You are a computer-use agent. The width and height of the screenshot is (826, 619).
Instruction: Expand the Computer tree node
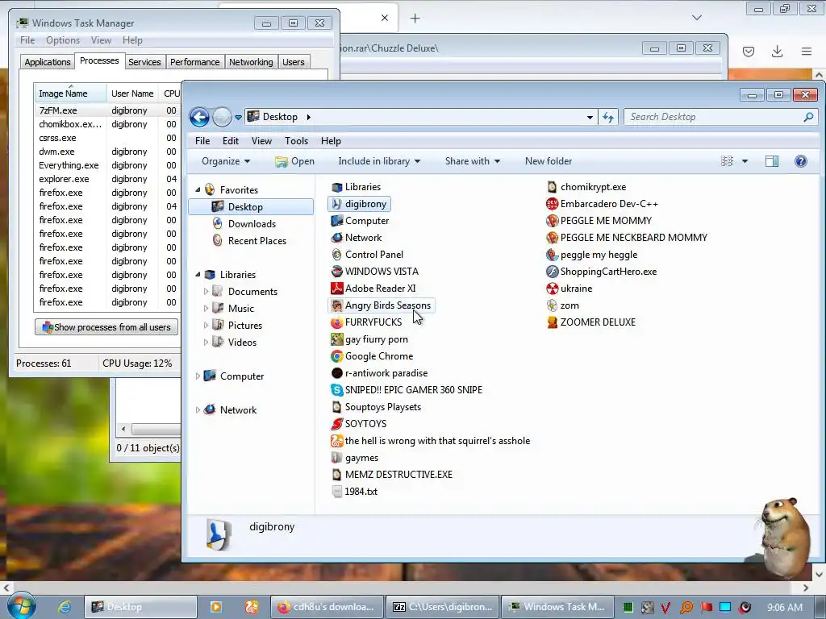pyautogui.click(x=198, y=376)
